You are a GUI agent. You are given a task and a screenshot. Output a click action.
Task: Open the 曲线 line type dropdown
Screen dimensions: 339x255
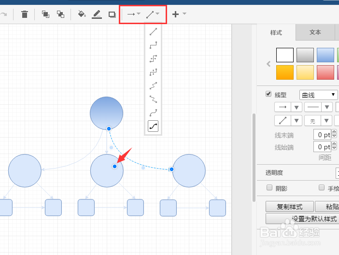point(318,95)
